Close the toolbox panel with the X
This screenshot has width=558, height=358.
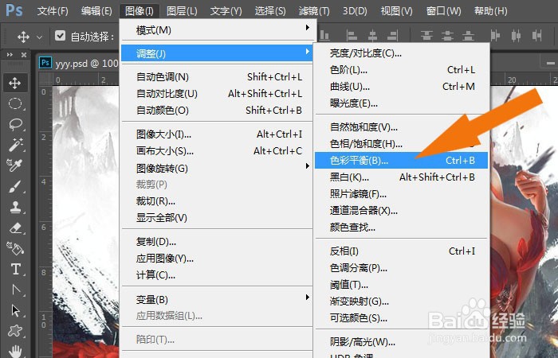click(x=24, y=55)
